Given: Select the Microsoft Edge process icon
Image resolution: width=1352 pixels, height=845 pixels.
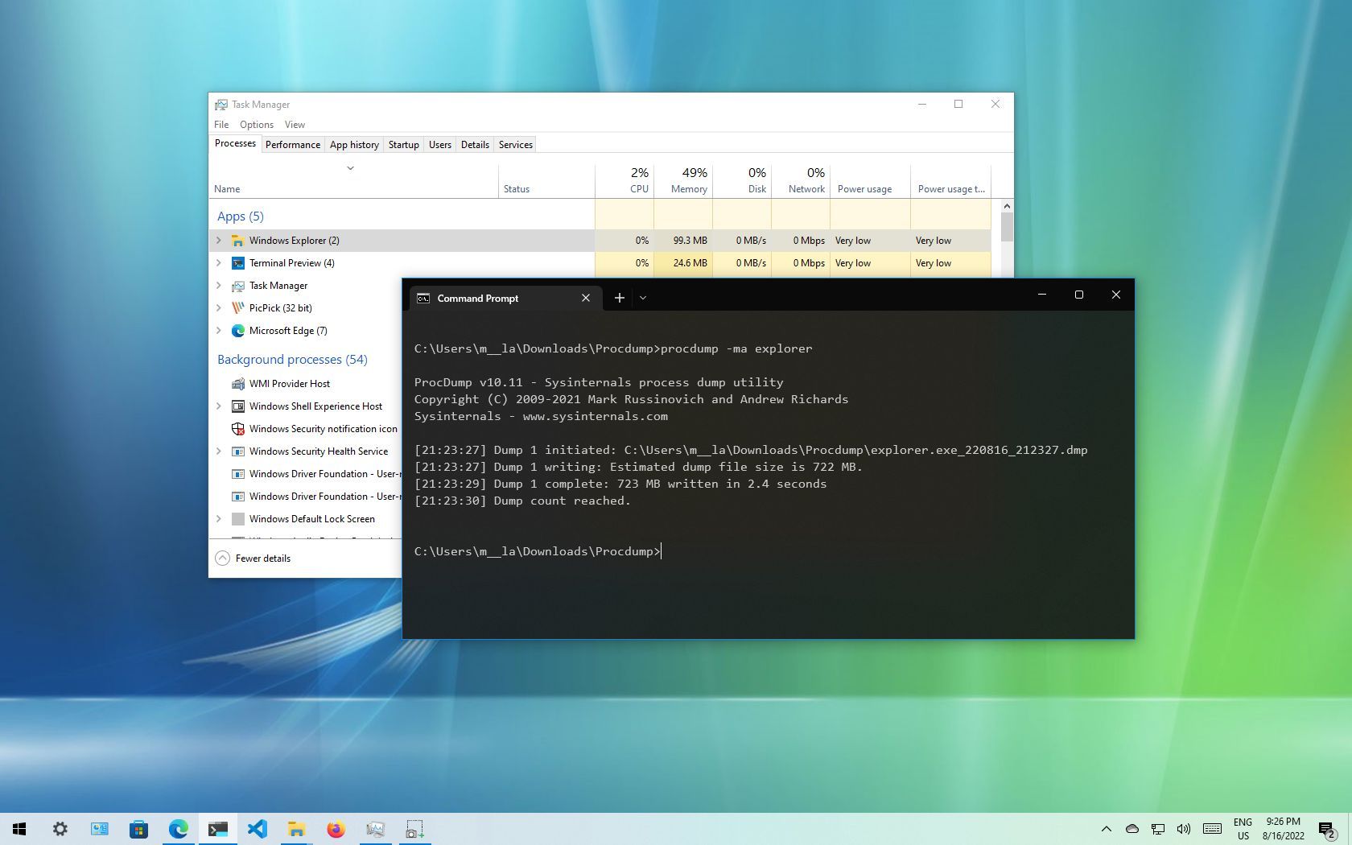Looking at the screenshot, I should pos(238,331).
